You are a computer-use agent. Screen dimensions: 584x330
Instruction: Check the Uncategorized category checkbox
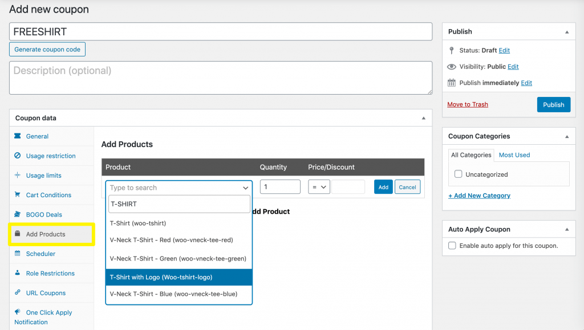coord(458,174)
